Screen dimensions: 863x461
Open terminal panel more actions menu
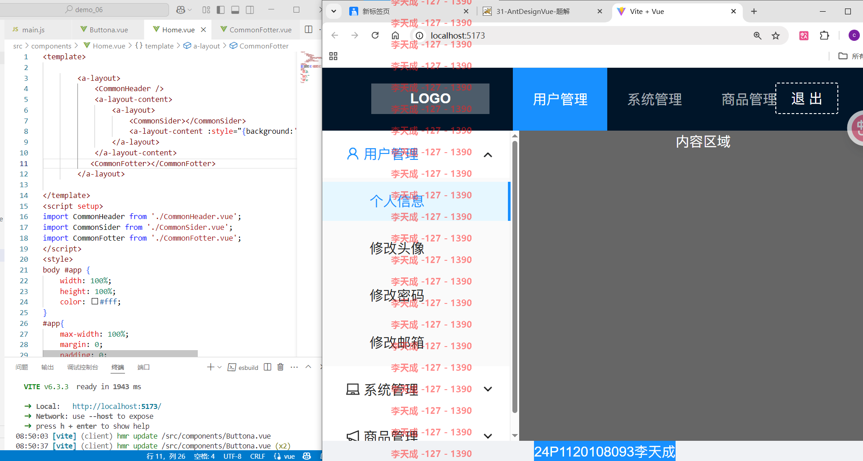[294, 367]
